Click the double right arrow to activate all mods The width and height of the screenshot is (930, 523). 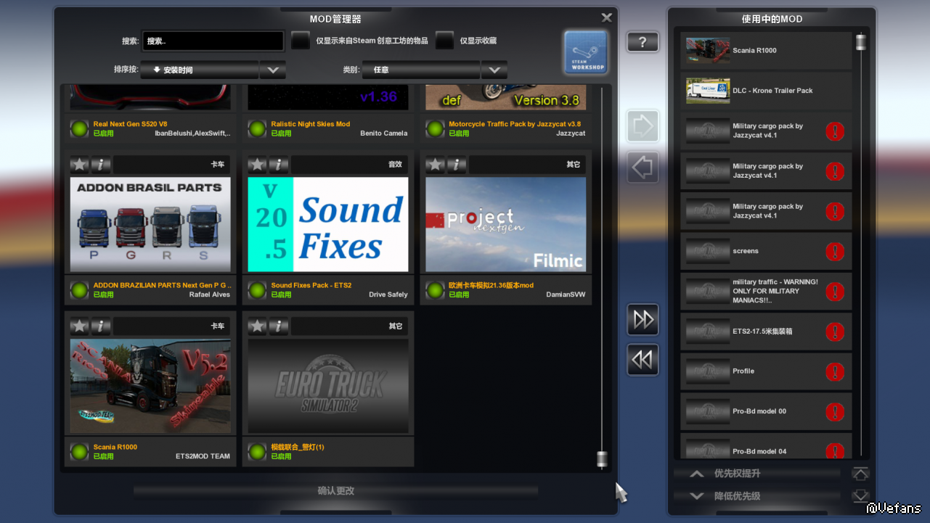(643, 319)
